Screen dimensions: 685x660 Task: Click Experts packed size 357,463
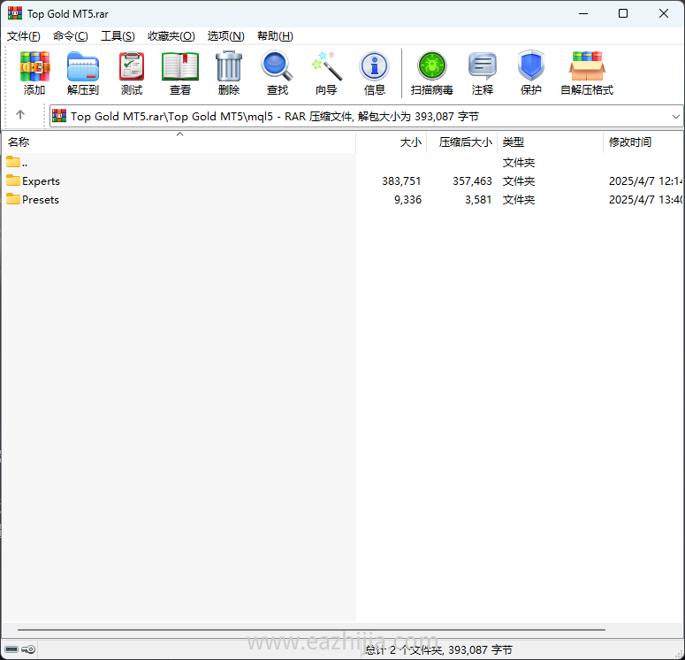(x=472, y=181)
